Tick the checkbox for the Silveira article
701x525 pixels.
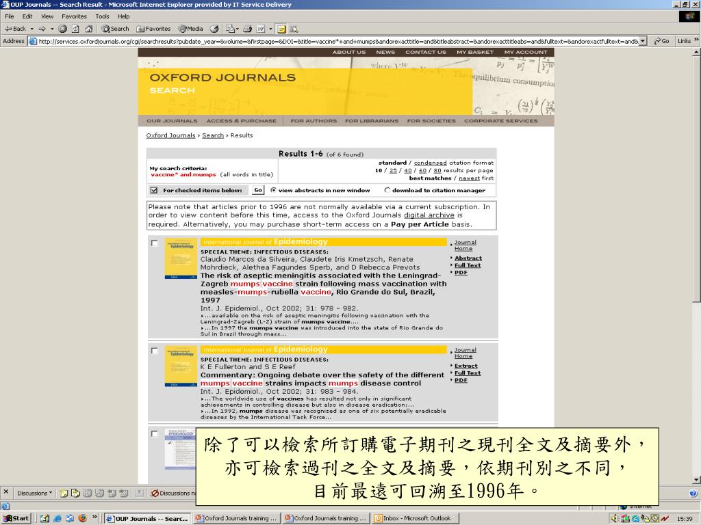coord(155,243)
